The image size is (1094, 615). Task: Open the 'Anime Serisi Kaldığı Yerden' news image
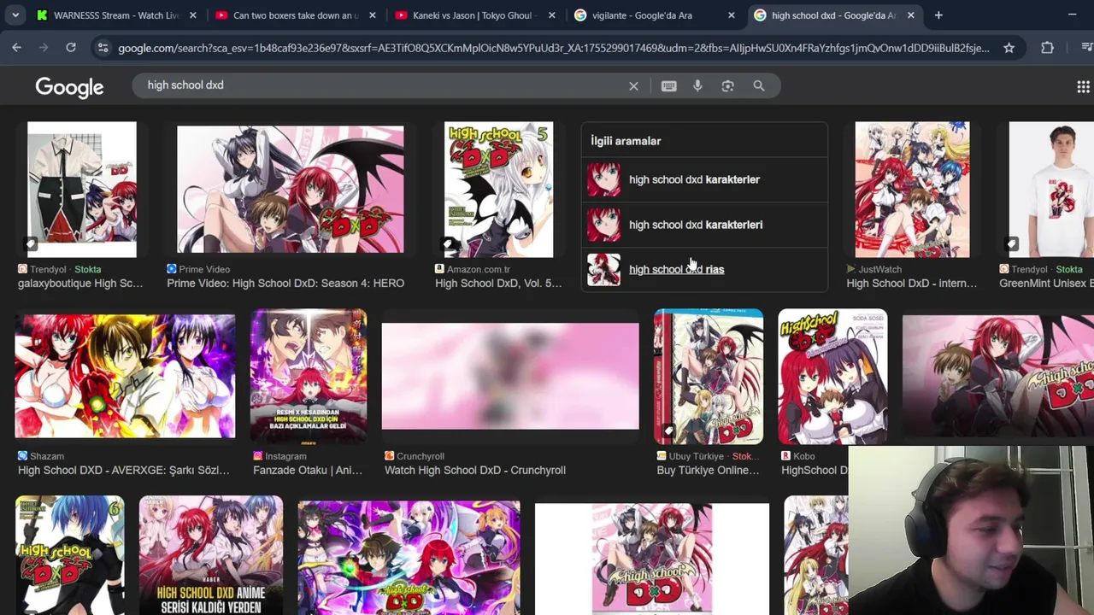pyautogui.click(x=211, y=555)
